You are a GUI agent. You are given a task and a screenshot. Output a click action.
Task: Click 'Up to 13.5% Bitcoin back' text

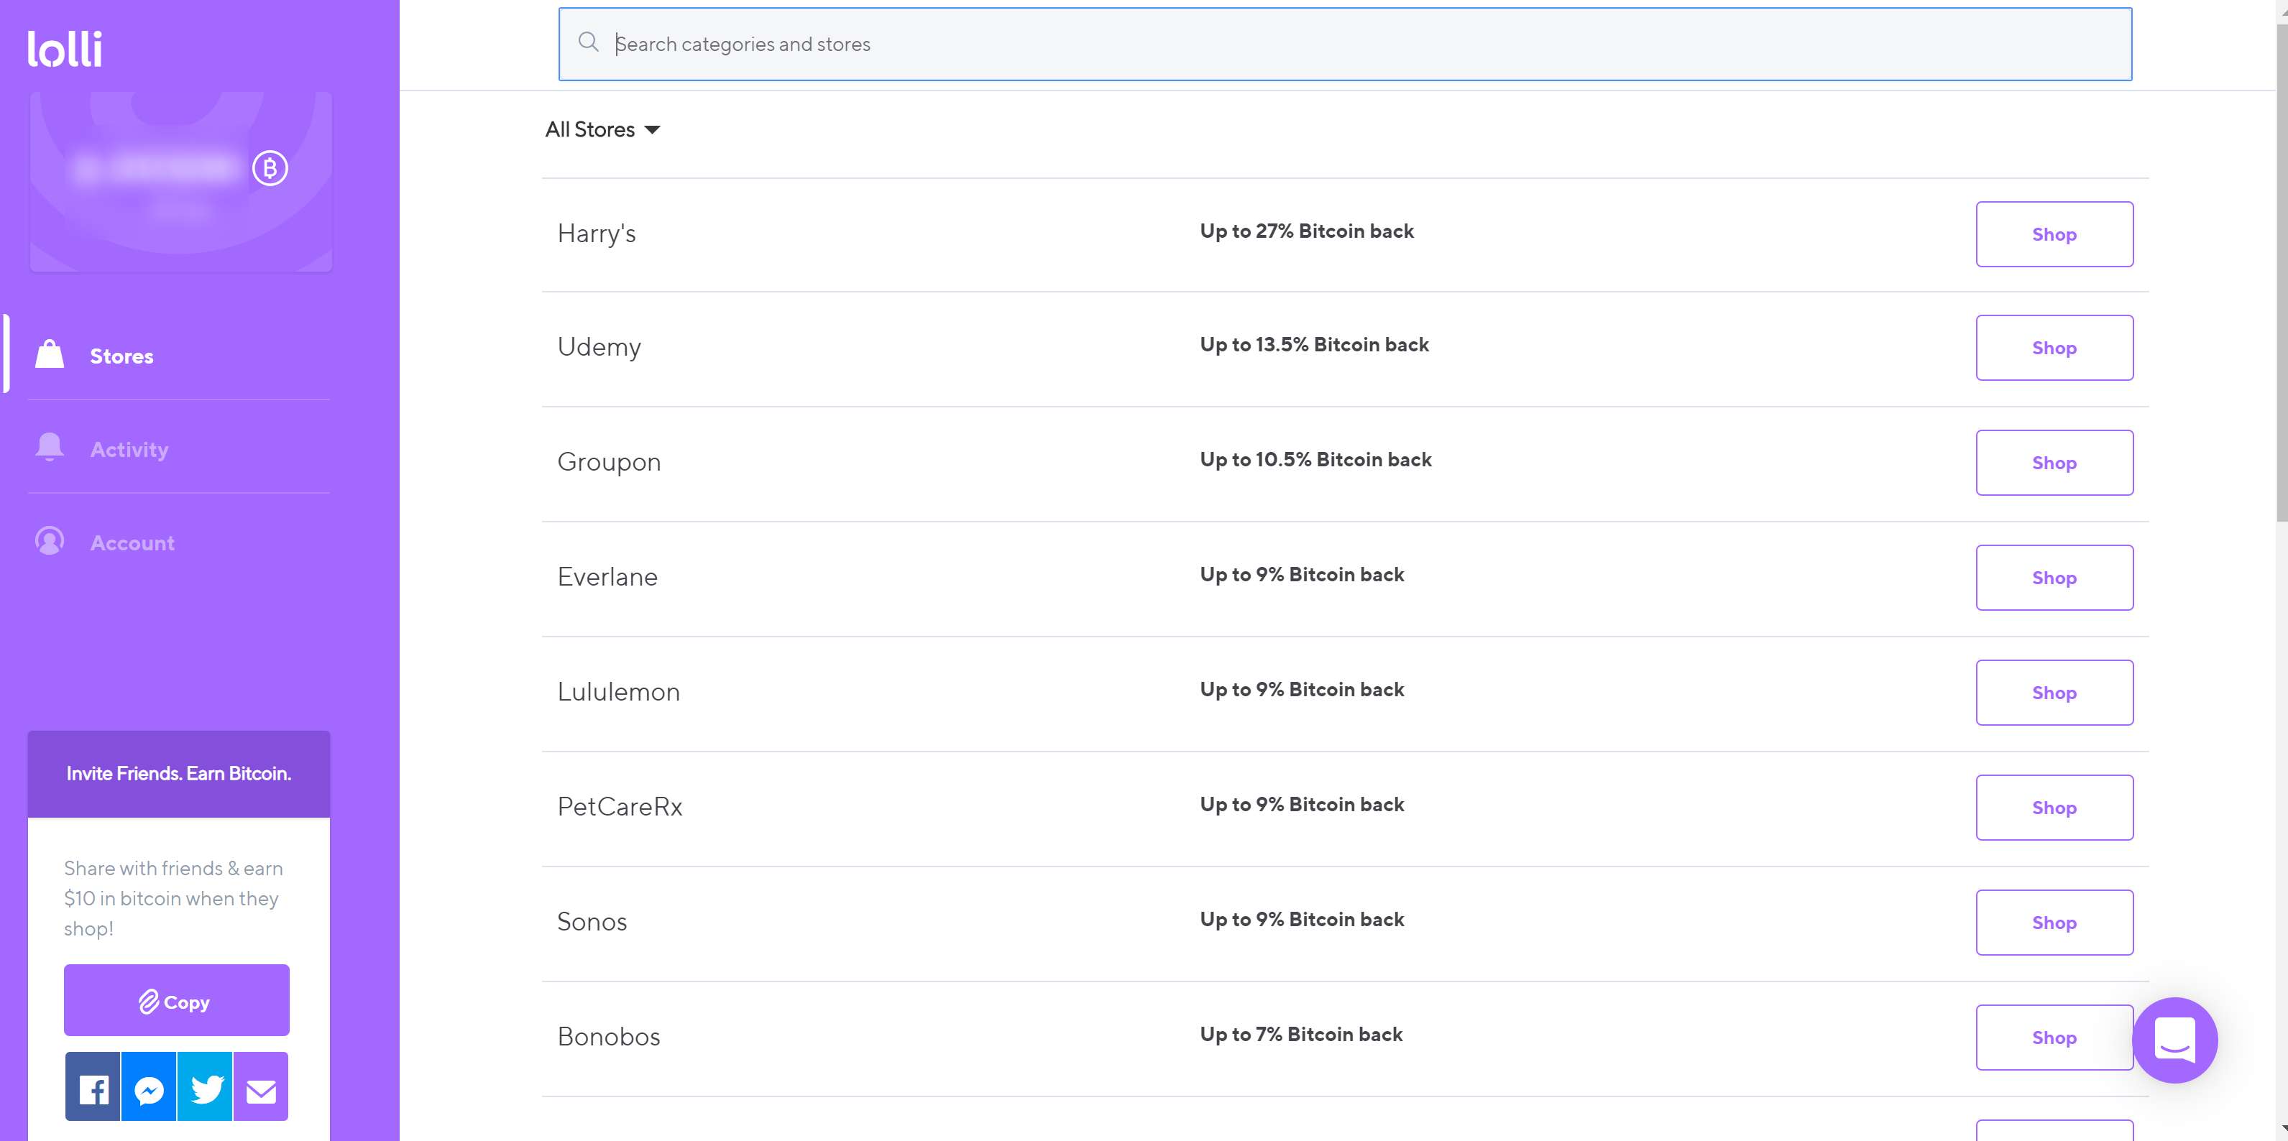[x=1315, y=344]
